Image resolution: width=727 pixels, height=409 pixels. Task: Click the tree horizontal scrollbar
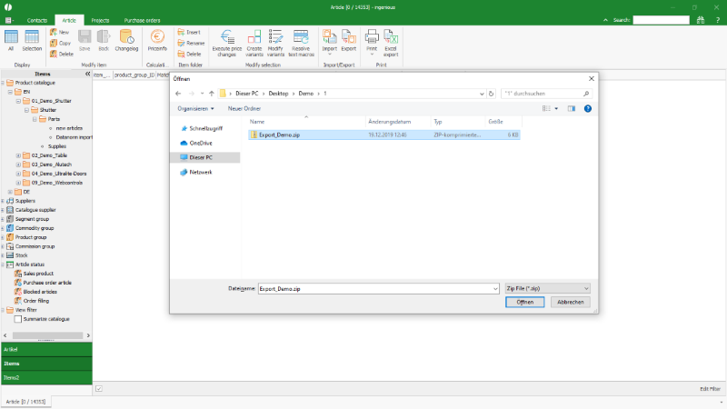coord(47,335)
